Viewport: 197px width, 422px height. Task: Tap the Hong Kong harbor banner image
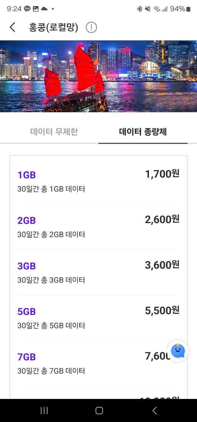coord(98,76)
